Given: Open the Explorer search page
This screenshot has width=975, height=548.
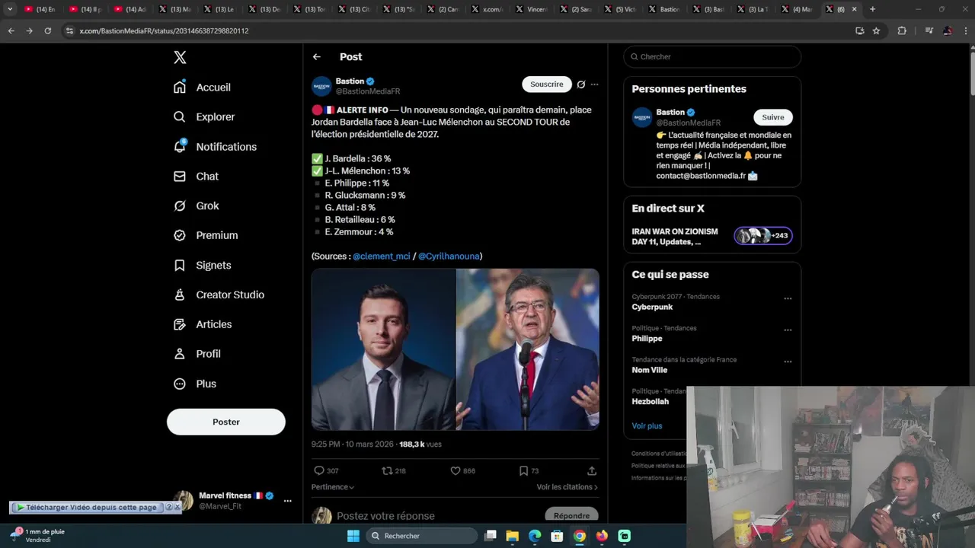Looking at the screenshot, I should tap(204, 116).
